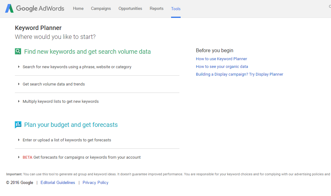Viewport: 331px width, 196px height.
Task: Switch to the Reports tab
Action: coord(157,8)
